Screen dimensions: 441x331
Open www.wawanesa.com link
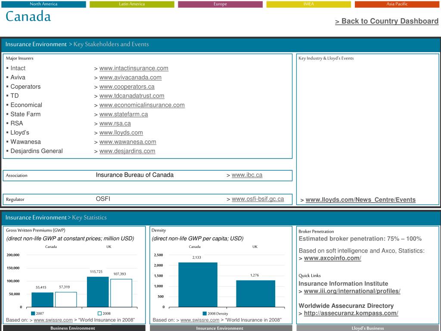[127, 142]
